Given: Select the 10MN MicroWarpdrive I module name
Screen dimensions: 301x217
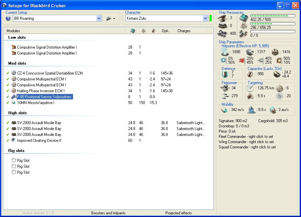Looking at the screenshot, I should 36,103.
